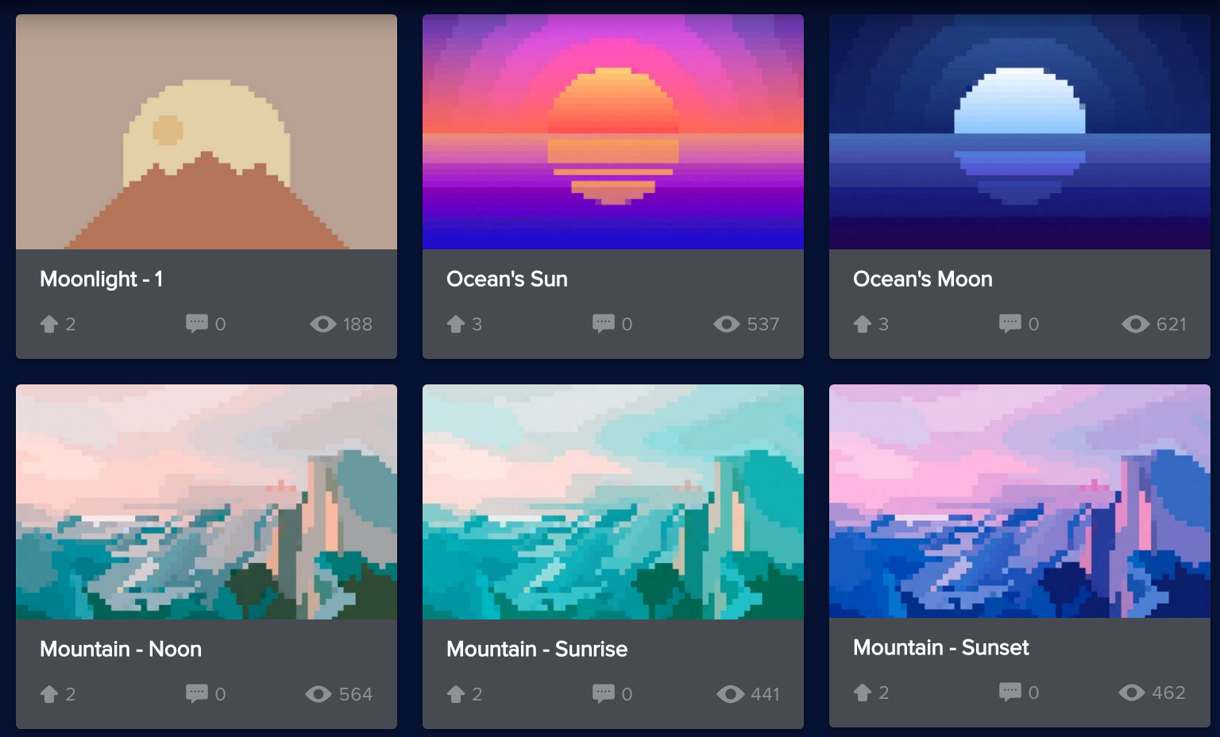Click the eye icon beside 462 views
This screenshot has width=1220, height=737.
[x=1132, y=693]
